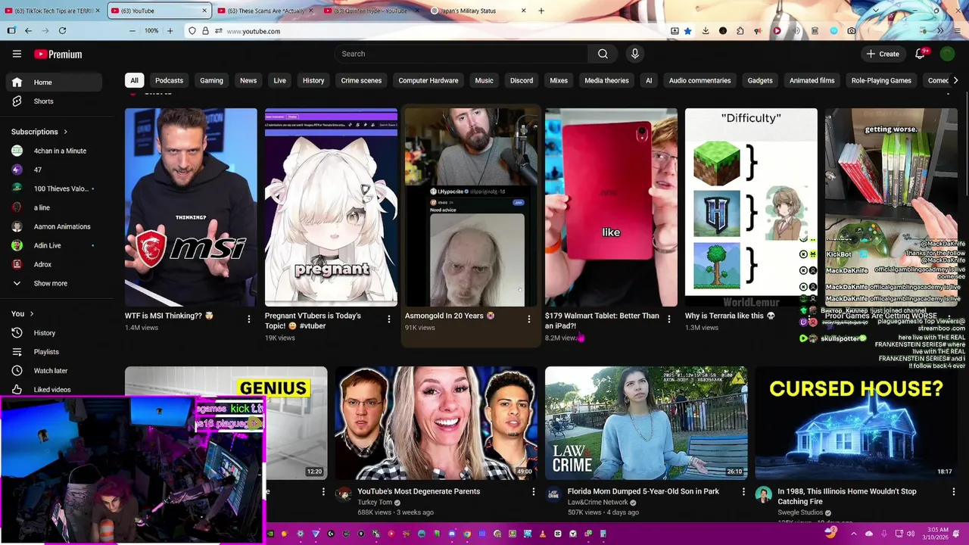Image resolution: width=969 pixels, height=545 pixels.
Task: Open browser downloads
Action: coord(705,31)
